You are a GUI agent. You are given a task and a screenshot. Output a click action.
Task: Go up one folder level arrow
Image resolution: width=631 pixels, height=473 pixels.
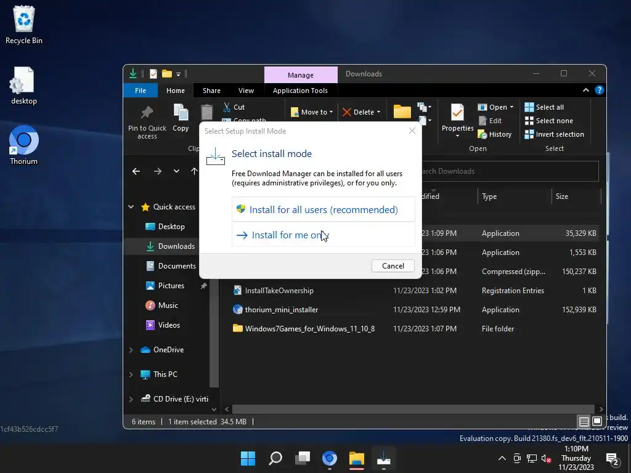click(194, 171)
